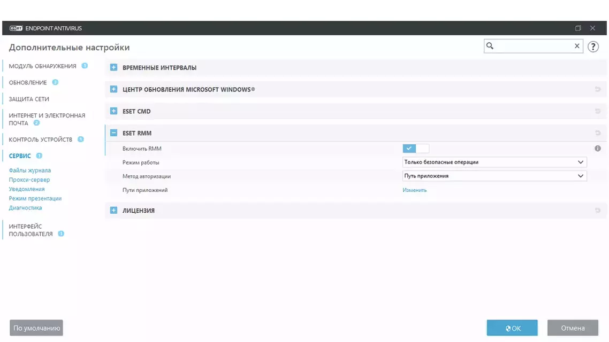Click the search magnifier icon
The width and height of the screenshot is (609, 342).
tap(490, 46)
